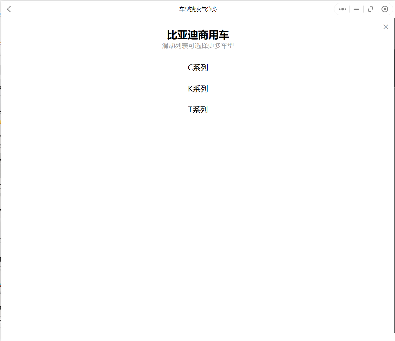This screenshot has height=341, width=395.
Task: Expand the C系列 category row
Action: 198,68
